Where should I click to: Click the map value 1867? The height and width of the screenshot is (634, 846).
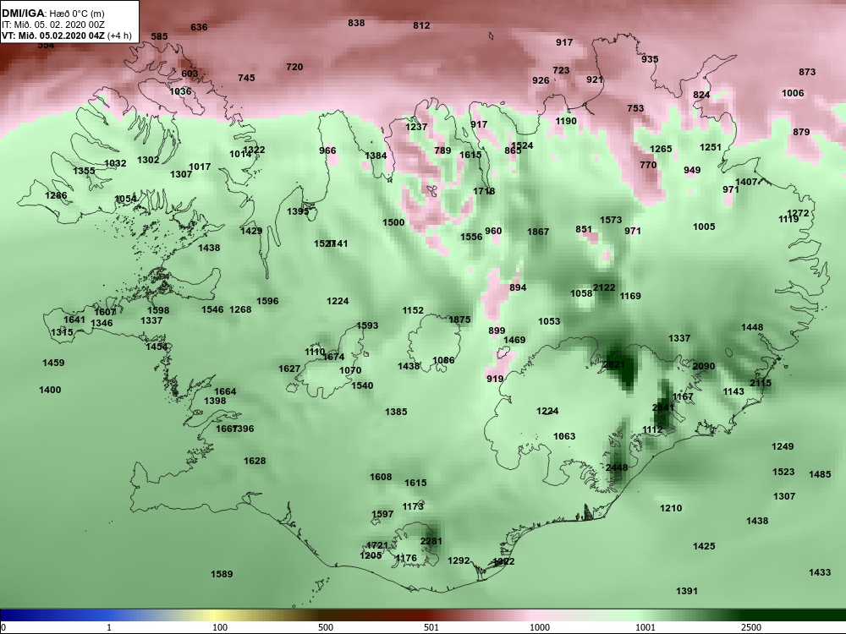(x=538, y=232)
